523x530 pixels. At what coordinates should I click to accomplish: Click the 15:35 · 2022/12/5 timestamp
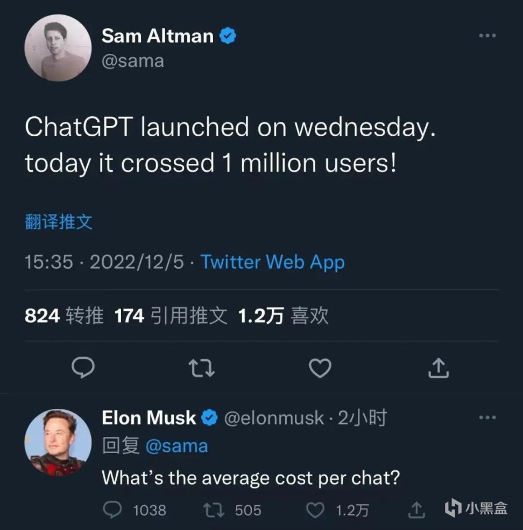104,262
